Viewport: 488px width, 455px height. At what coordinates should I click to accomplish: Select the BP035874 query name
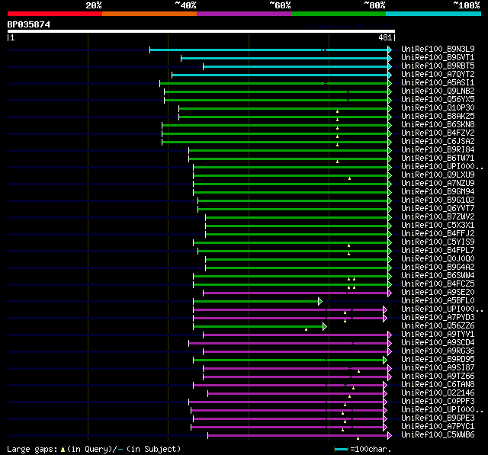coord(29,24)
